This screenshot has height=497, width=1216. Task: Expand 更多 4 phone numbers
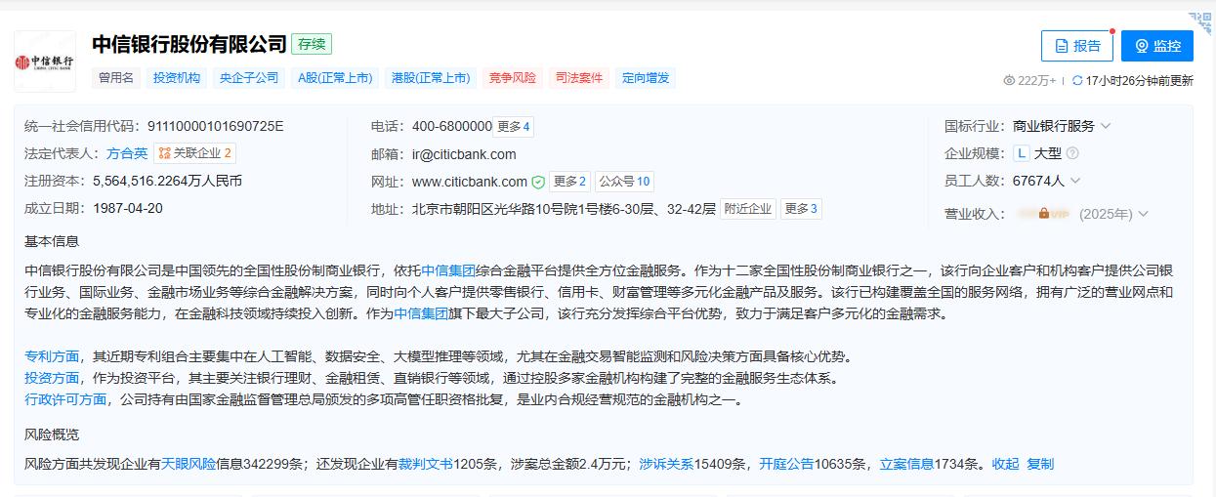(x=514, y=127)
